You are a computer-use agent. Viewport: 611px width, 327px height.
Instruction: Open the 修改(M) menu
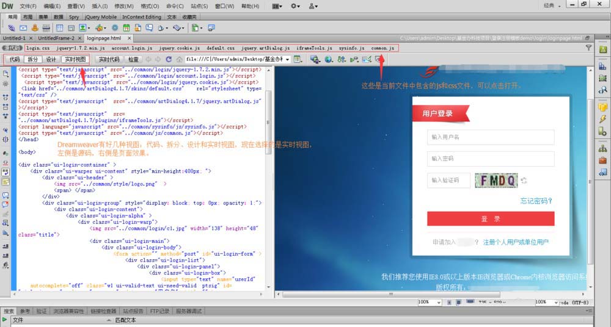[124, 6]
